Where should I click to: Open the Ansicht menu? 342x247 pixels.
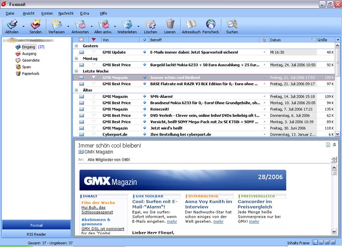28,14
